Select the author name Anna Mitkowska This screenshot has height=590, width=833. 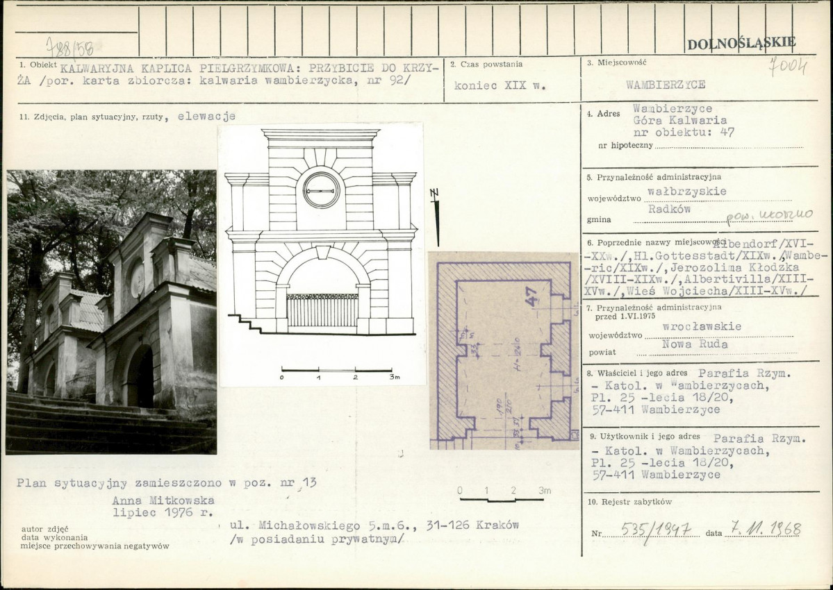[163, 500]
